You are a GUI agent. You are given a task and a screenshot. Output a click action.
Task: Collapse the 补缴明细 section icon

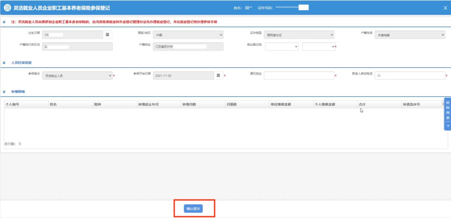pyautogui.click(x=4, y=91)
